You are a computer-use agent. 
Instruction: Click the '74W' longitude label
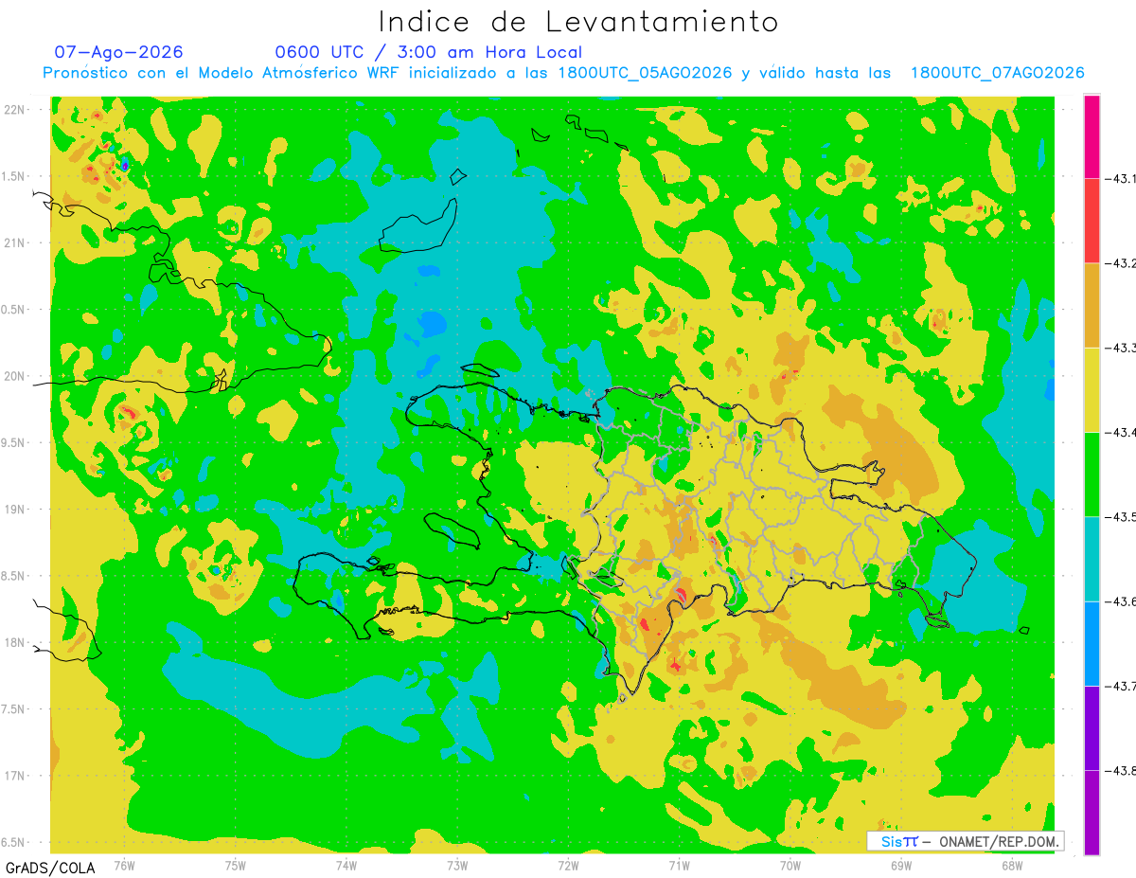(x=346, y=865)
